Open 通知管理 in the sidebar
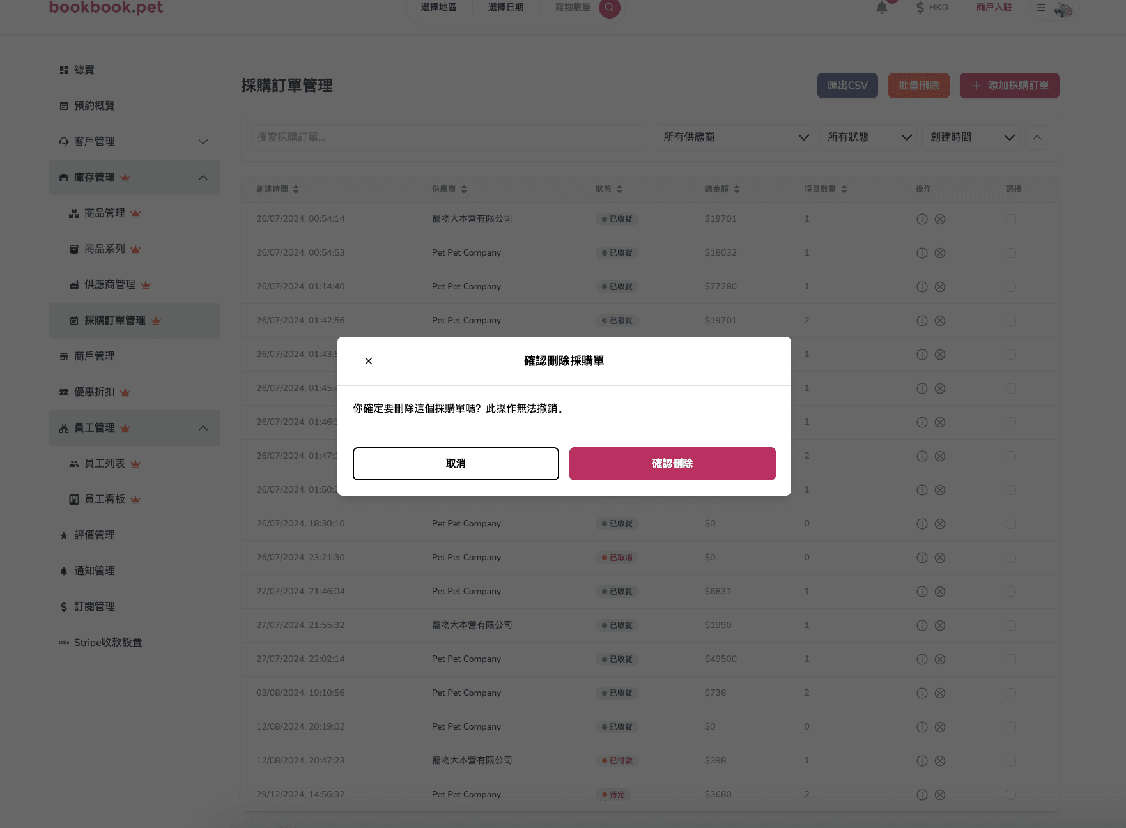Screen dimensions: 1126x828 pyautogui.click(x=134, y=571)
